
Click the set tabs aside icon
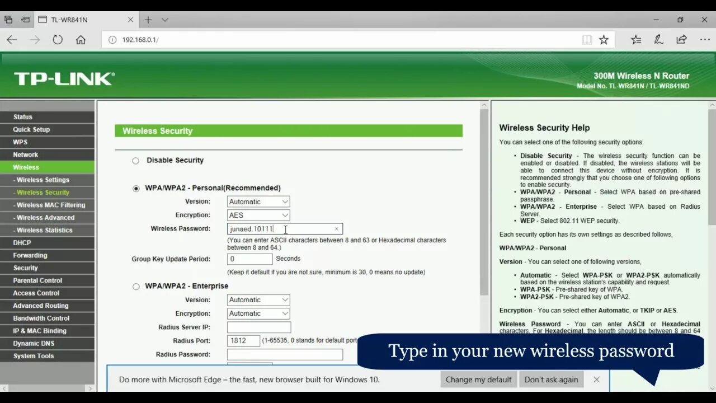25,20
